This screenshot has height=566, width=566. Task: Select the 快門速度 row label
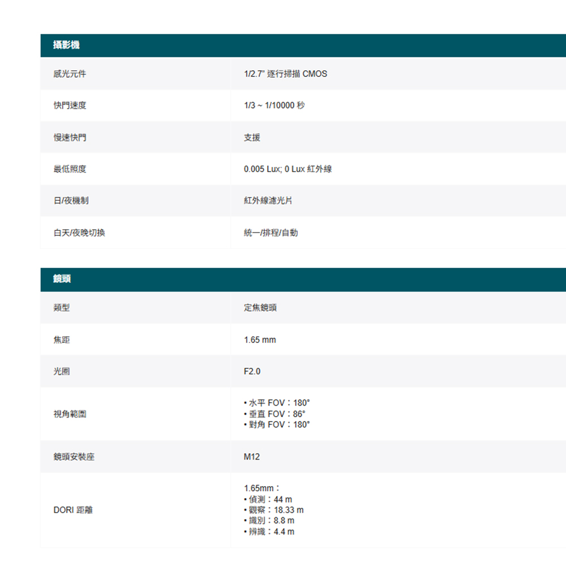tap(70, 105)
